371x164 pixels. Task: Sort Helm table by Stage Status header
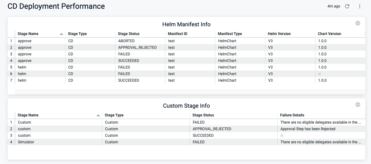[x=129, y=34]
